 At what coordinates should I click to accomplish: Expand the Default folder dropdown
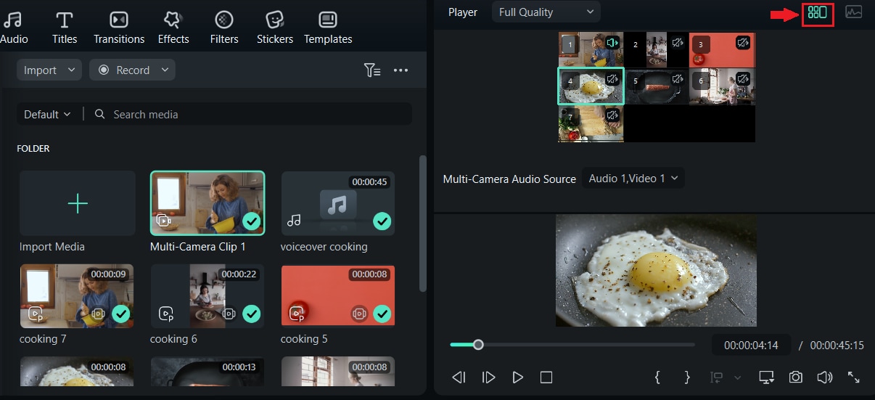pos(47,114)
